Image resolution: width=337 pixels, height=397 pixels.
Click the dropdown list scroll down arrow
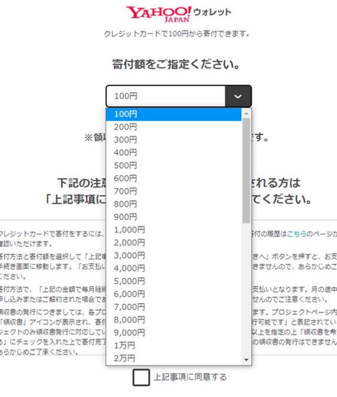[x=246, y=360]
